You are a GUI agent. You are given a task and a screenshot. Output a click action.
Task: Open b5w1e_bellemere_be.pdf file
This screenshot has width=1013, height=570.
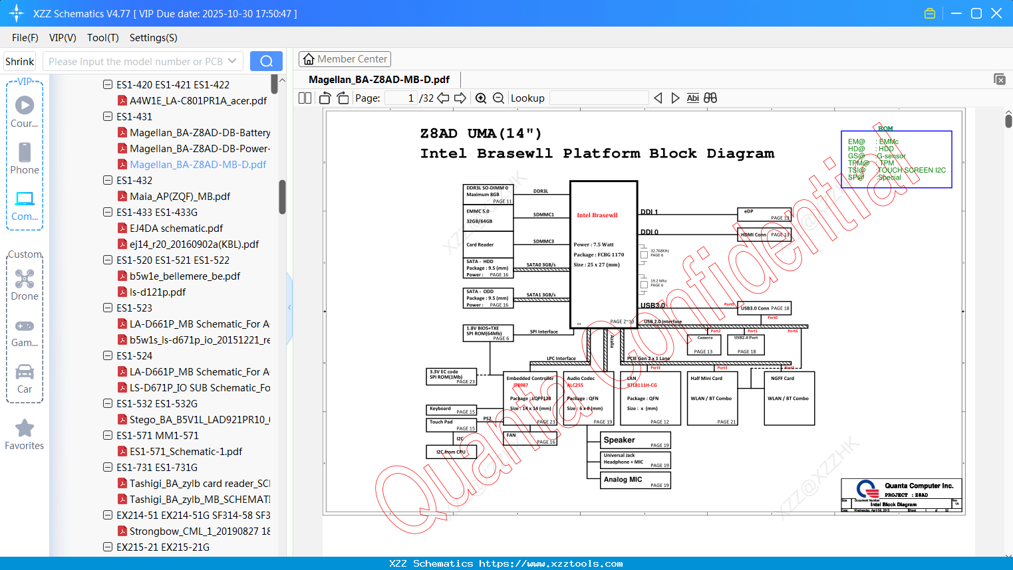(185, 276)
